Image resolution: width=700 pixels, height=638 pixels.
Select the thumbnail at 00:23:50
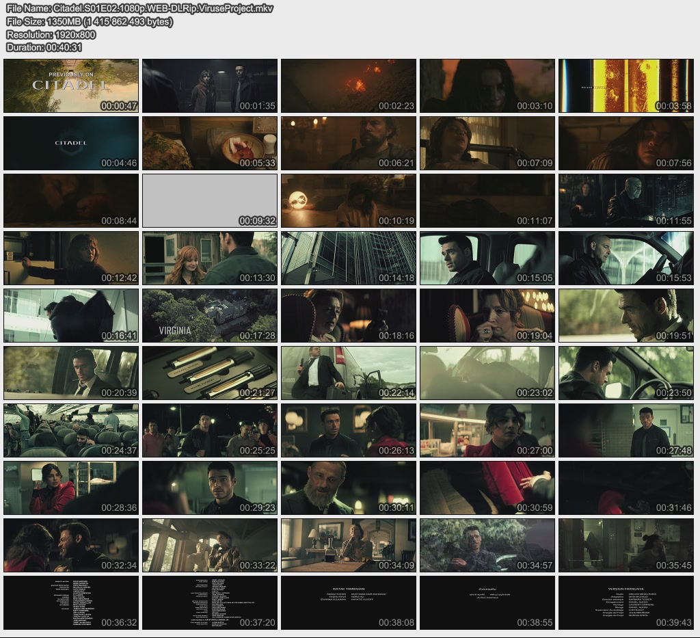(x=626, y=373)
